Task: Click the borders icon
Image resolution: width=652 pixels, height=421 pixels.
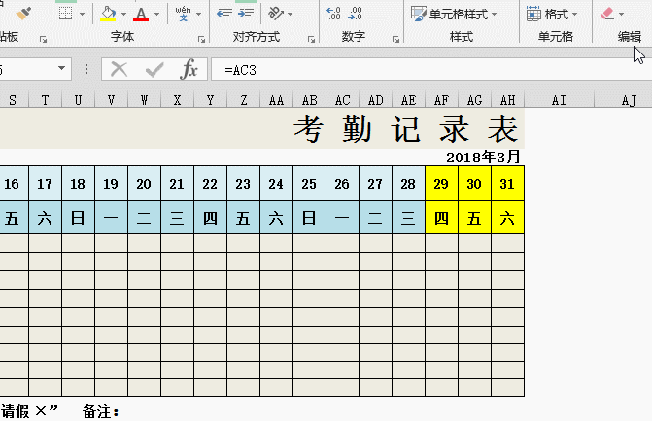Action: tap(66, 14)
